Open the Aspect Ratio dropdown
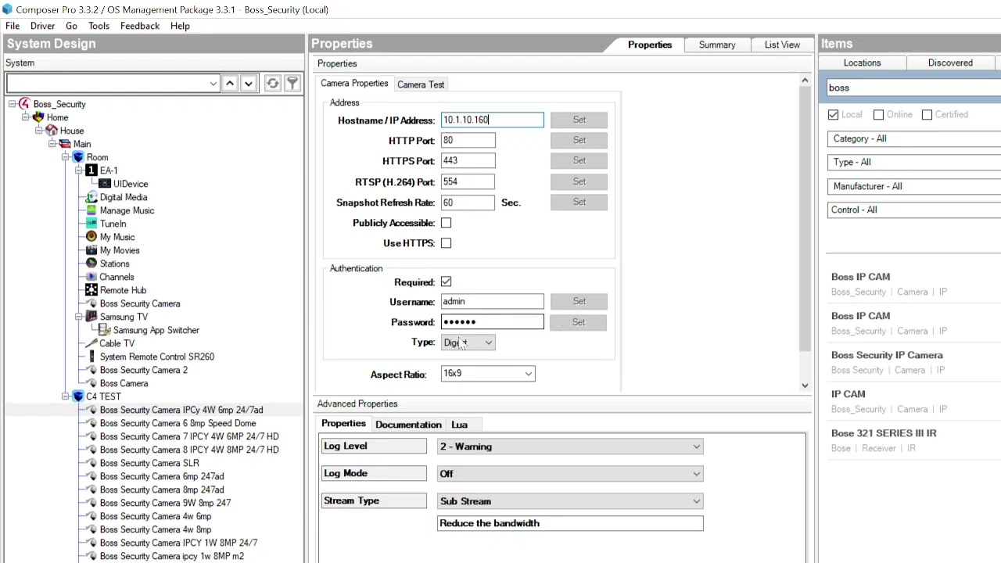 coord(487,374)
